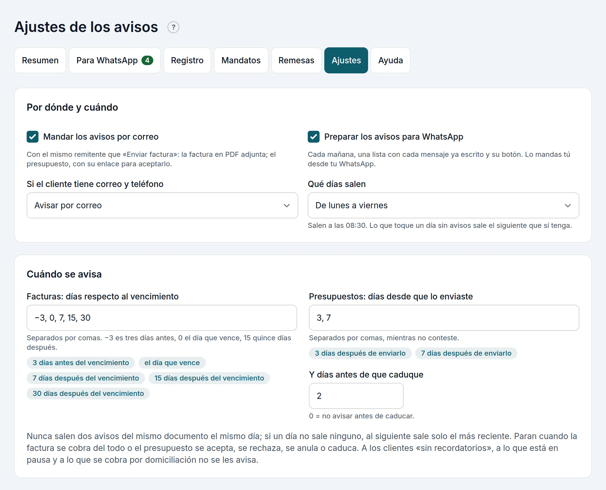Click the '7 días después de enviarlo' chip
The height and width of the screenshot is (490, 606).
[x=466, y=353]
